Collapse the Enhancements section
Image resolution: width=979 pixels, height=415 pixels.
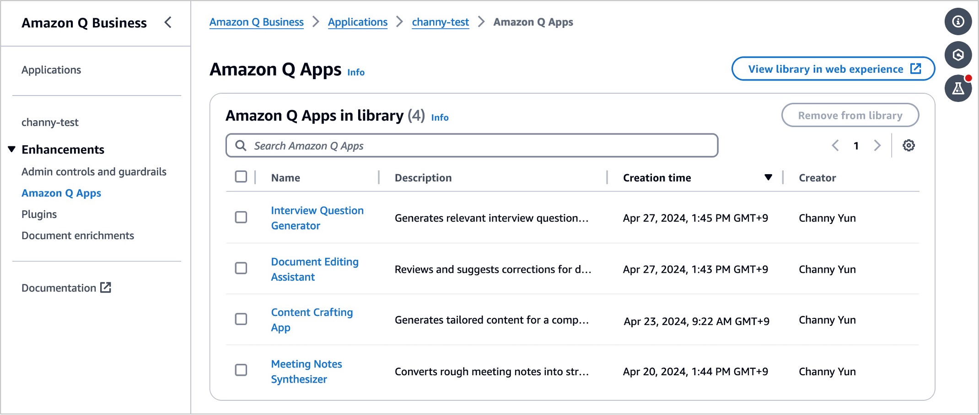[12, 149]
